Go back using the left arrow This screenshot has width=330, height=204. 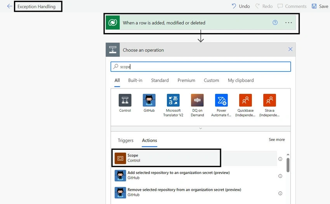(x=9, y=6)
